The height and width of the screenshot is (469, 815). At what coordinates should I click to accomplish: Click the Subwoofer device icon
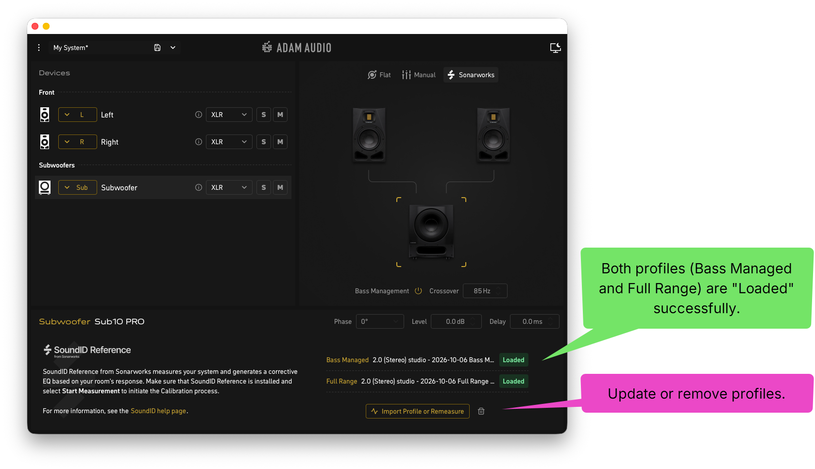pos(45,187)
